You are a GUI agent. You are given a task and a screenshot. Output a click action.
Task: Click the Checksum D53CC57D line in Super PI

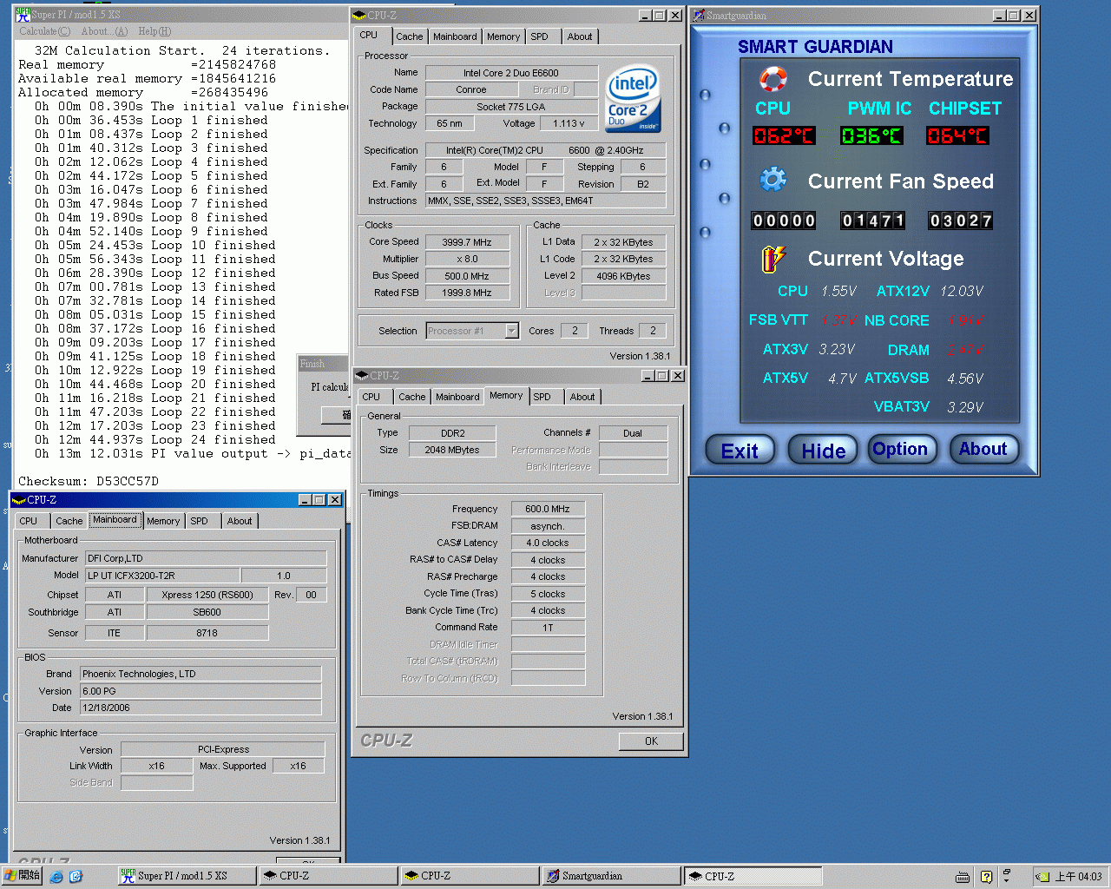89,481
